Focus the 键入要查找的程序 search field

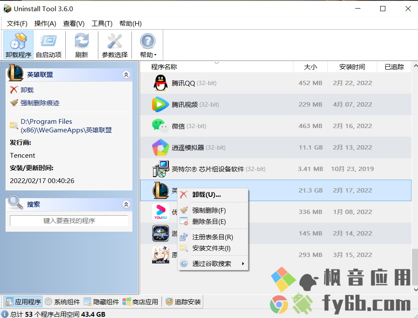coord(69,221)
